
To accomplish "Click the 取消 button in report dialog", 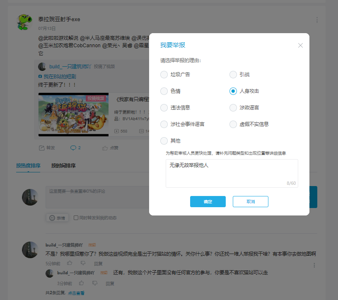I will click(x=251, y=201).
